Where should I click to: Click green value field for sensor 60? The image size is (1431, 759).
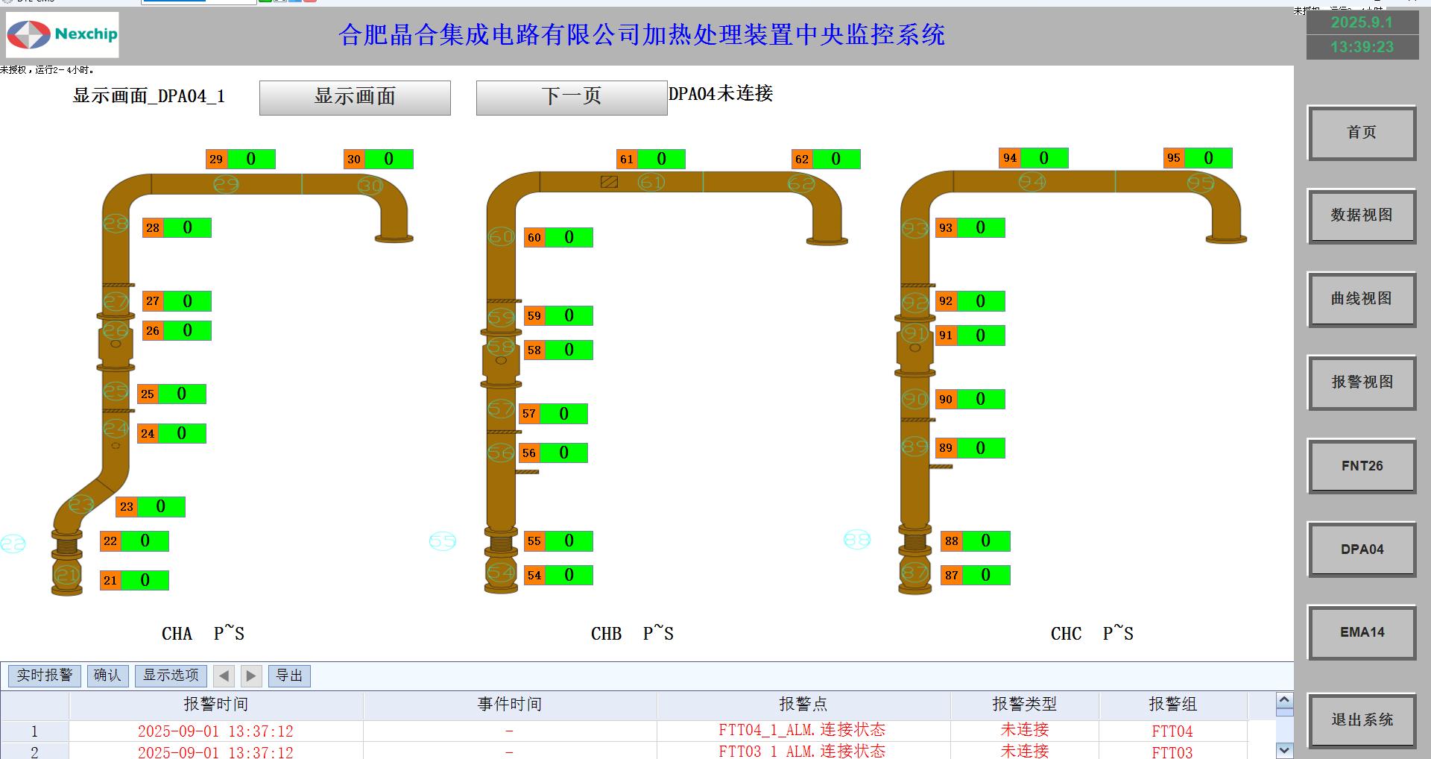569,237
